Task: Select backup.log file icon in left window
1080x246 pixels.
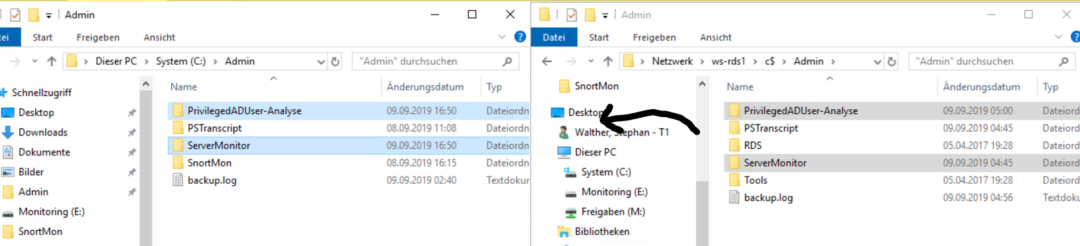Action: (178, 180)
